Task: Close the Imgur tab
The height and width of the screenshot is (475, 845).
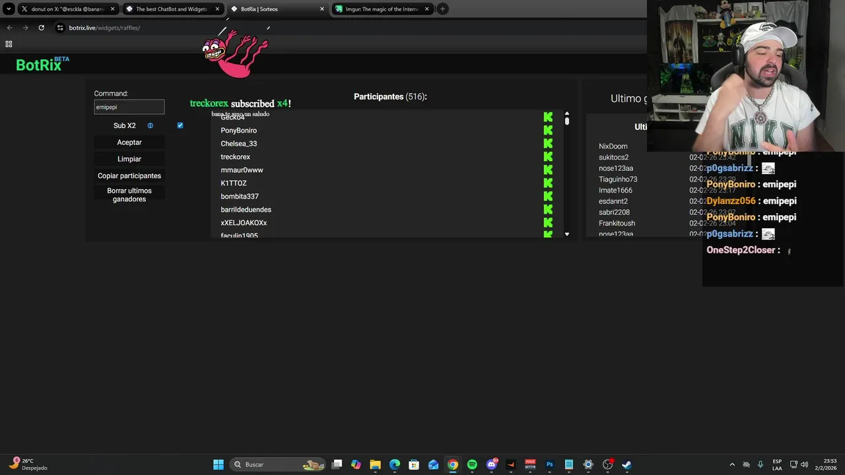Action: tap(427, 9)
